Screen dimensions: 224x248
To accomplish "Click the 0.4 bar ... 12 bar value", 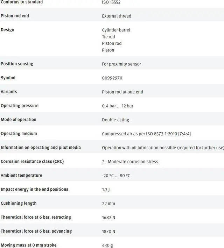I will click(x=118, y=106).
